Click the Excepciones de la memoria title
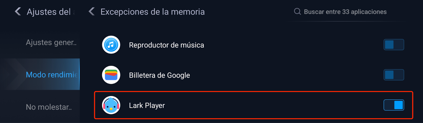Viewport: 423px width, 123px height. tap(153, 12)
